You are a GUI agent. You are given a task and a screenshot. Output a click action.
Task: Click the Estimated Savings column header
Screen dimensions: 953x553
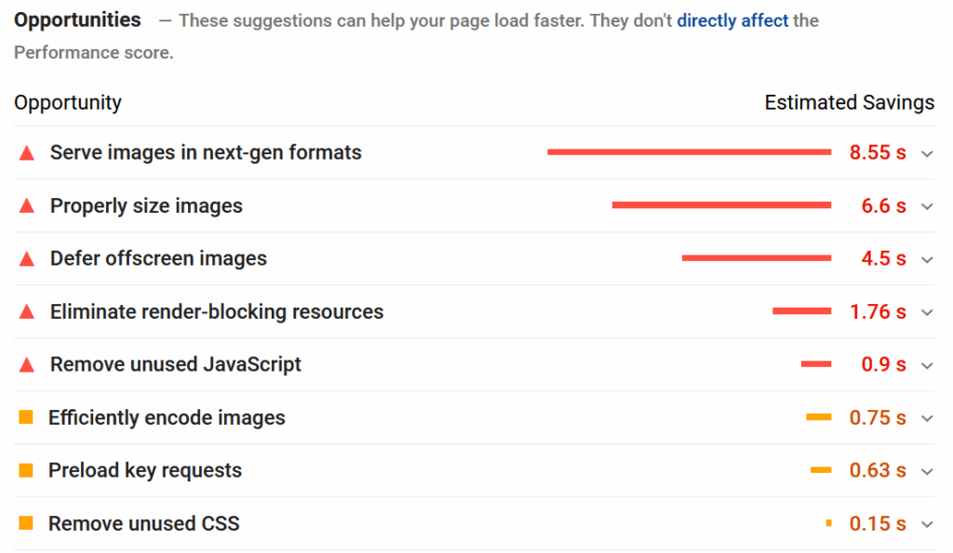coord(849,103)
